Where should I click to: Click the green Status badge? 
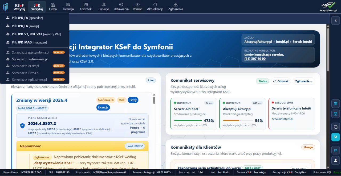[262, 81]
